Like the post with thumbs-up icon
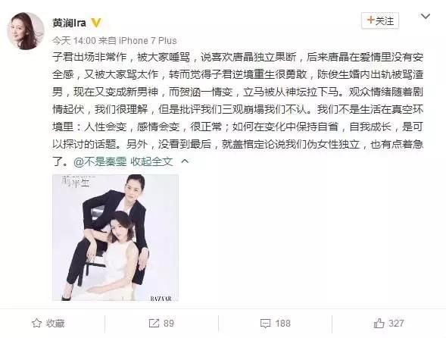 point(379,323)
